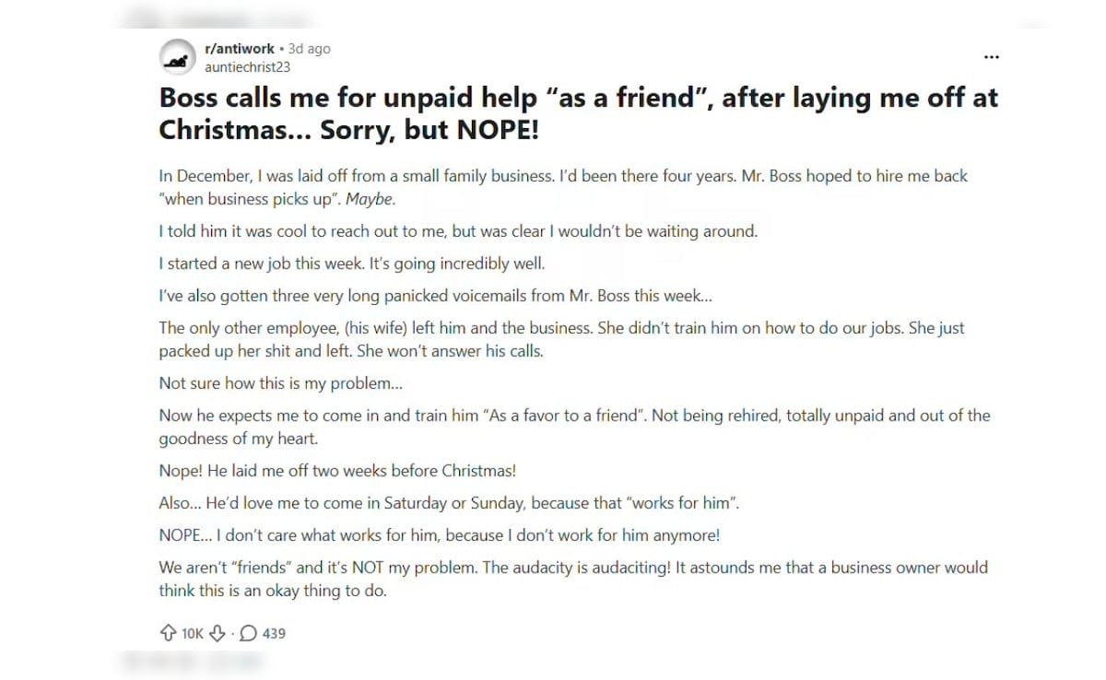Click the 'I started a new job' line
The image size is (1106, 680).
(352, 264)
